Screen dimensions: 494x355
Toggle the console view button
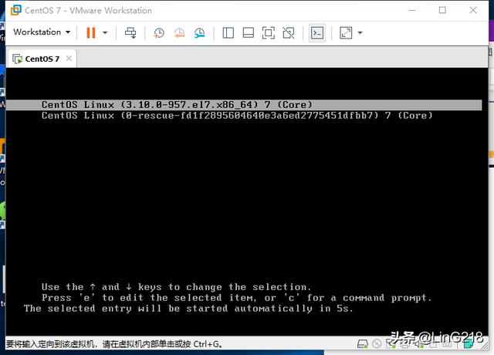point(317,32)
